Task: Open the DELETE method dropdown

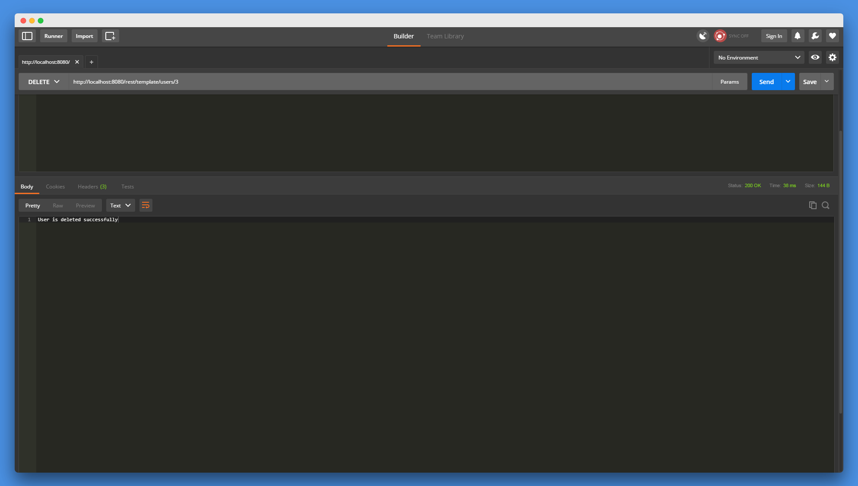Action: click(x=44, y=82)
